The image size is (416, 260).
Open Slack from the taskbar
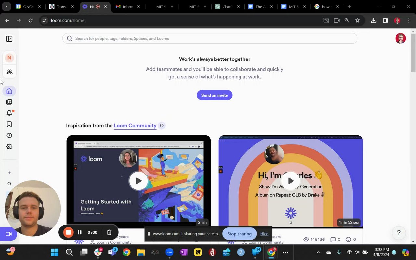(98, 252)
